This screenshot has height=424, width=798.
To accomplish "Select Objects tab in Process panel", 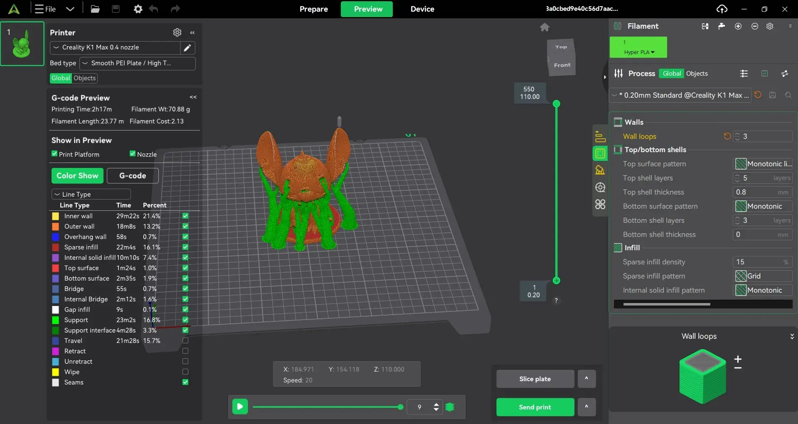I will point(697,74).
